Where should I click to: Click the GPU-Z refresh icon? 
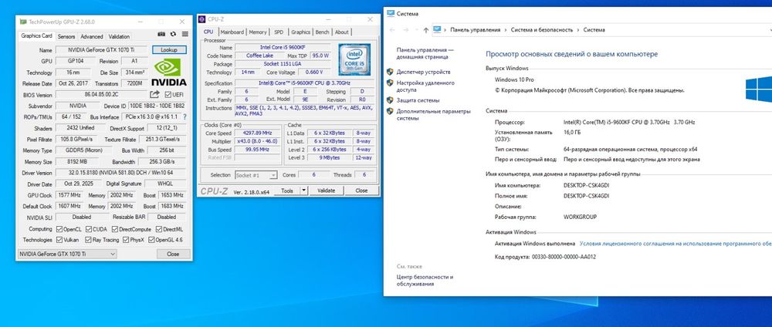[173, 35]
